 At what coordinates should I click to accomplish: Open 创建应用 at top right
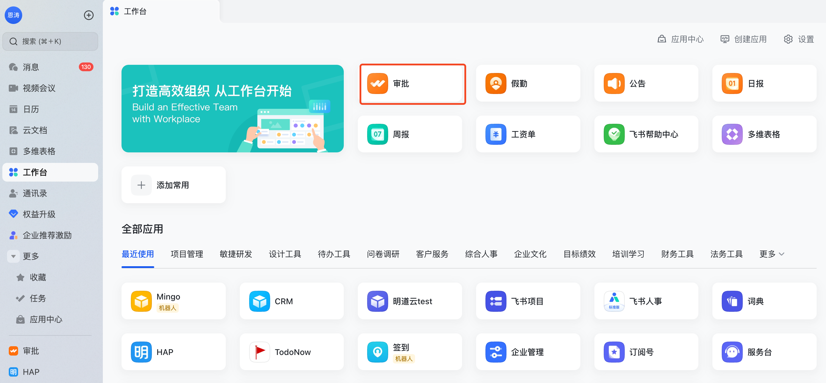[x=743, y=39]
